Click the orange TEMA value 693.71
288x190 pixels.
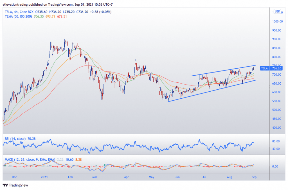pyautogui.click(x=50, y=17)
